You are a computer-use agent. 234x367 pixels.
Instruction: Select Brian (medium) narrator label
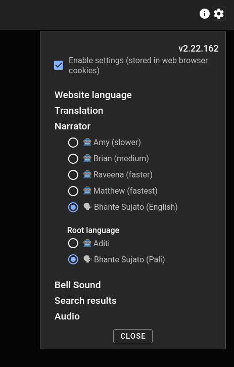coord(121,158)
